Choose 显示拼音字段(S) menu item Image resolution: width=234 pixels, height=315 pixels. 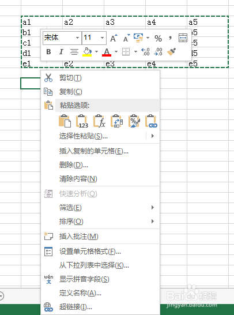(x=100, y=279)
